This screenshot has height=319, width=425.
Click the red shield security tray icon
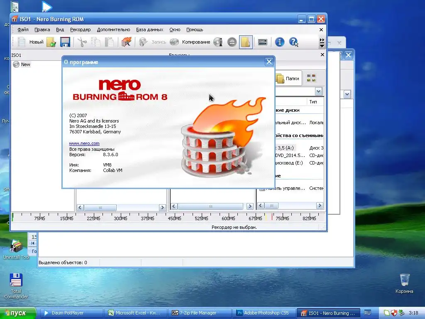click(394, 313)
